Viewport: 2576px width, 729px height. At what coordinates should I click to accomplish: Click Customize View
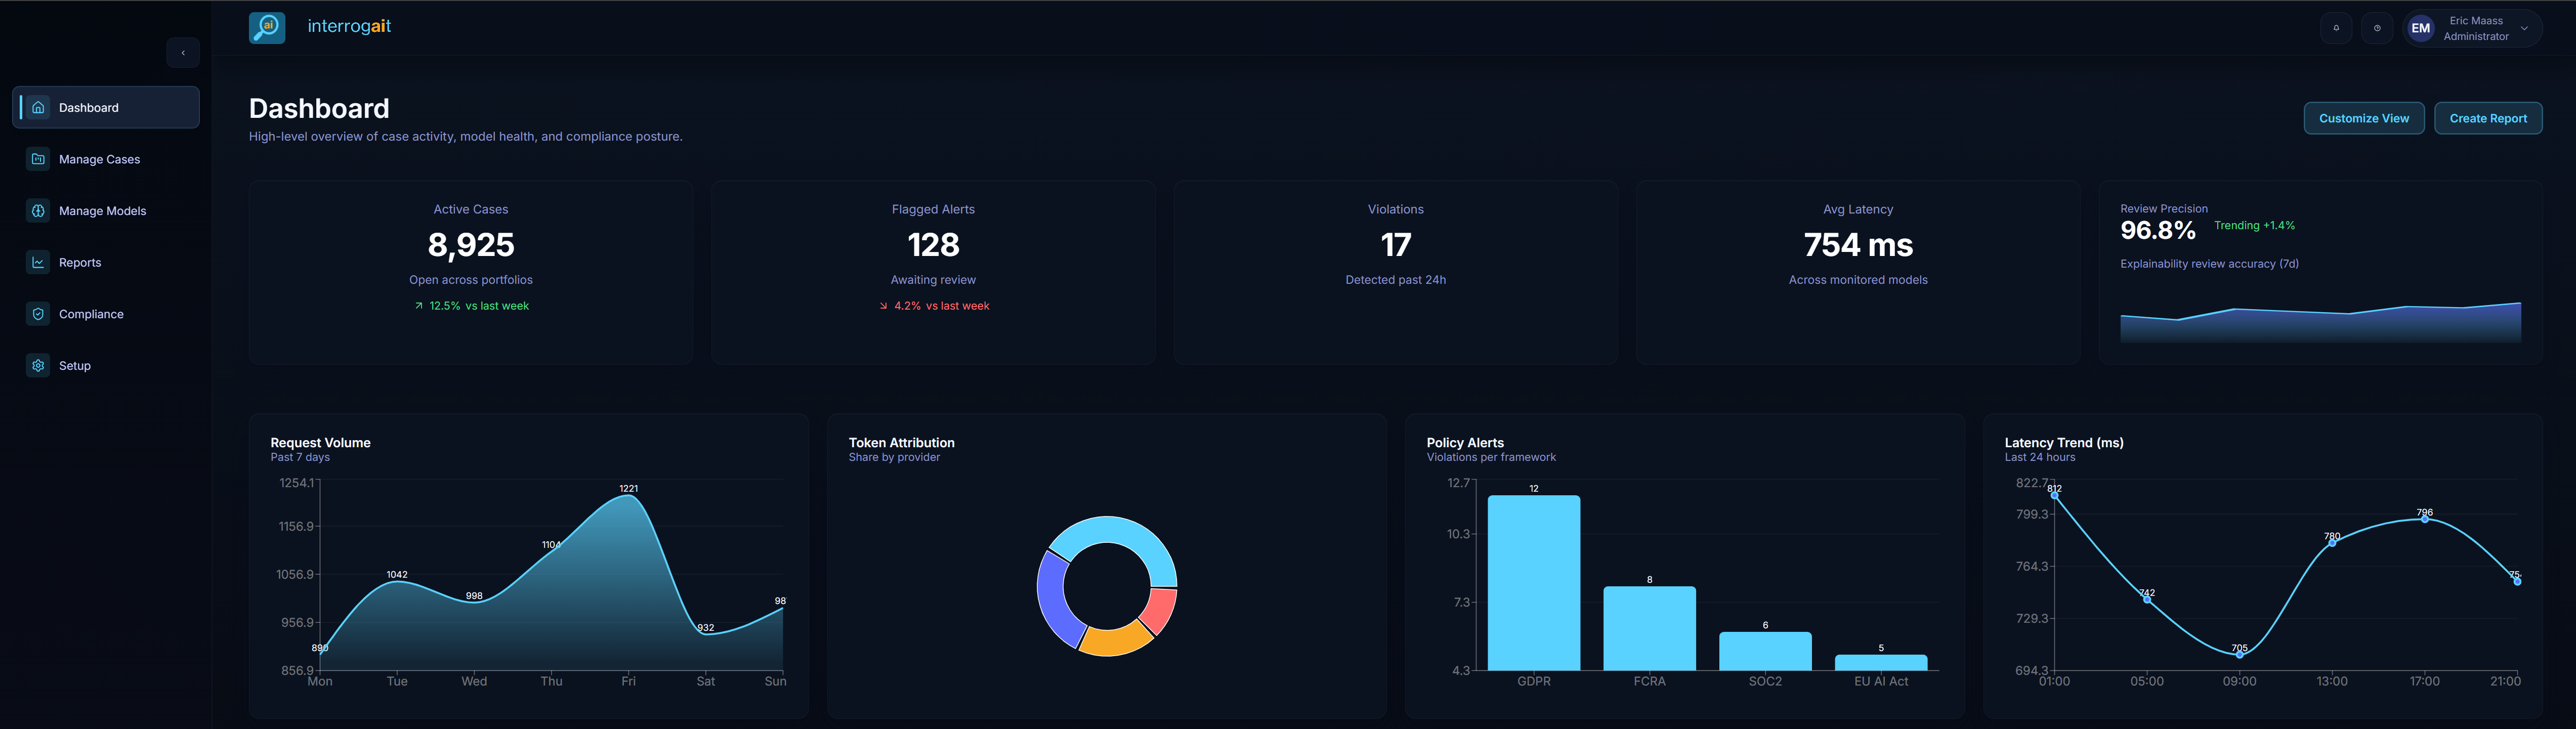(x=2364, y=118)
